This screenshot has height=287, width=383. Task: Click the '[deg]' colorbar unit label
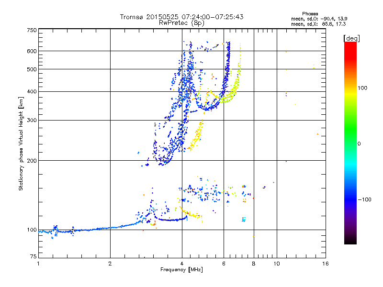coord(351,38)
